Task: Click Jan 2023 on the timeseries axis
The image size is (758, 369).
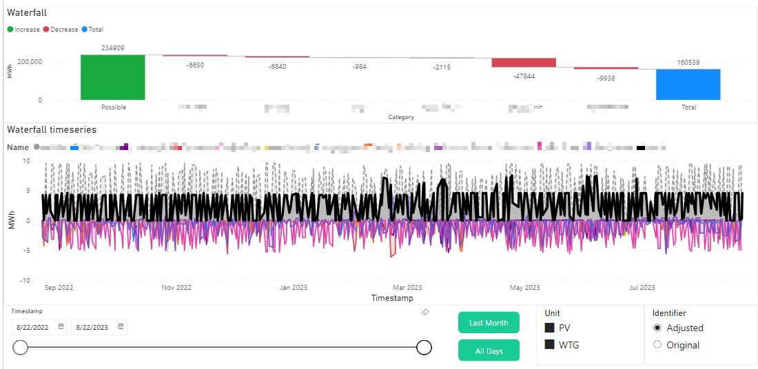Action: pos(293,287)
